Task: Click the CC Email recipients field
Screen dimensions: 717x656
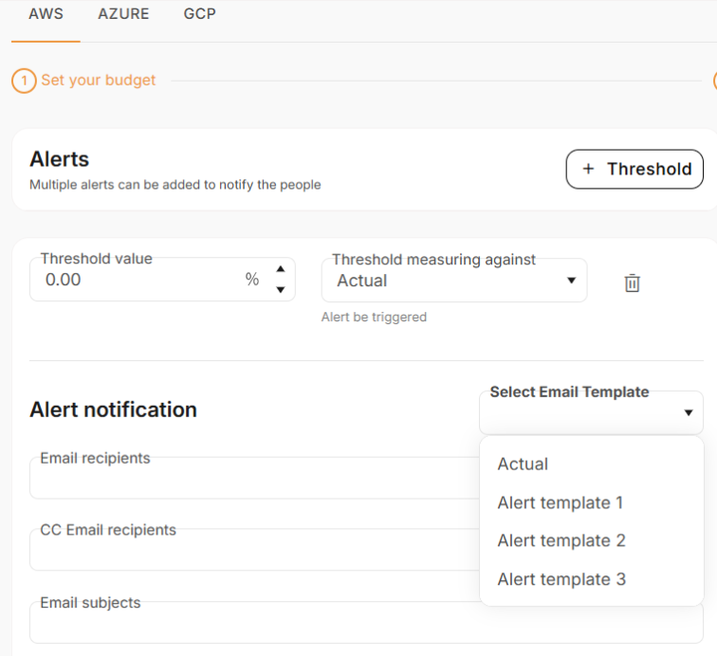Action: pos(247,551)
